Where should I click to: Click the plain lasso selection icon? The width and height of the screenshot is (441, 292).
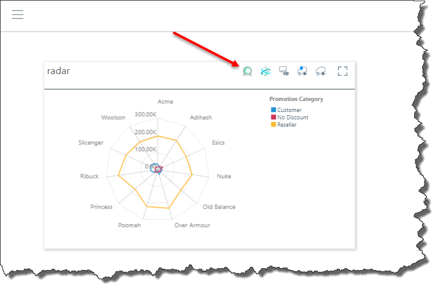pyautogui.click(x=320, y=72)
